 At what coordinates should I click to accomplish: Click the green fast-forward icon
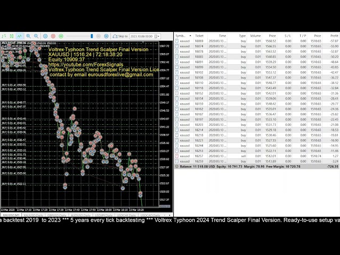click(61, 36)
